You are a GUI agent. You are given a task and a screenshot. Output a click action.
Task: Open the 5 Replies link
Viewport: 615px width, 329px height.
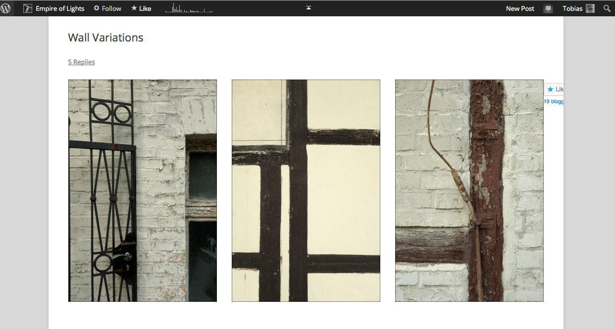tap(81, 62)
